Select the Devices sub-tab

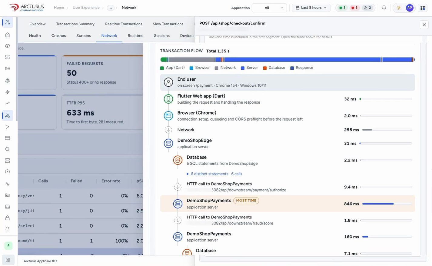[187, 35]
